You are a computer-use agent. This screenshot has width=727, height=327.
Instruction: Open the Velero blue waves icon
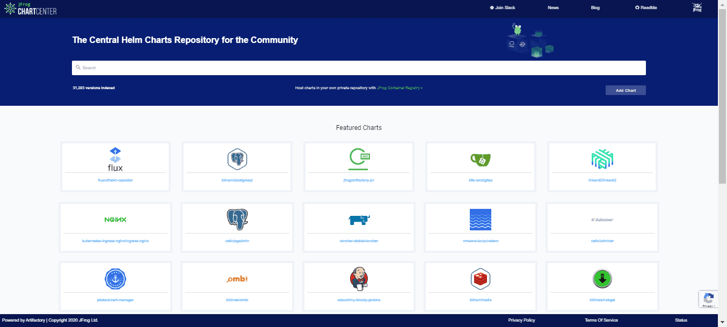[480, 220]
